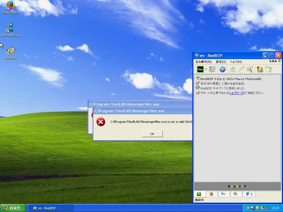The image size is (283, 212).
Task: Click the white bucket toolbar icon
Action: pyautogui.click(x=269, y=69)
